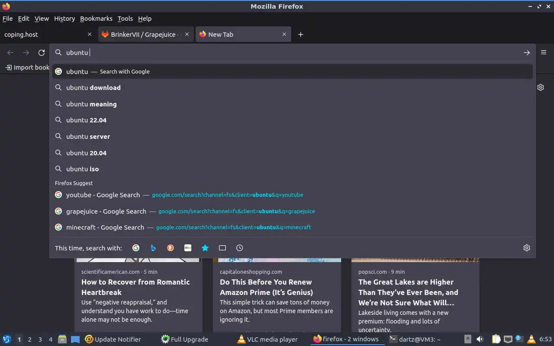Viewport: 554px width, 346px height.
Task: Open removable media eject tray icon
Action: [468, 339]
